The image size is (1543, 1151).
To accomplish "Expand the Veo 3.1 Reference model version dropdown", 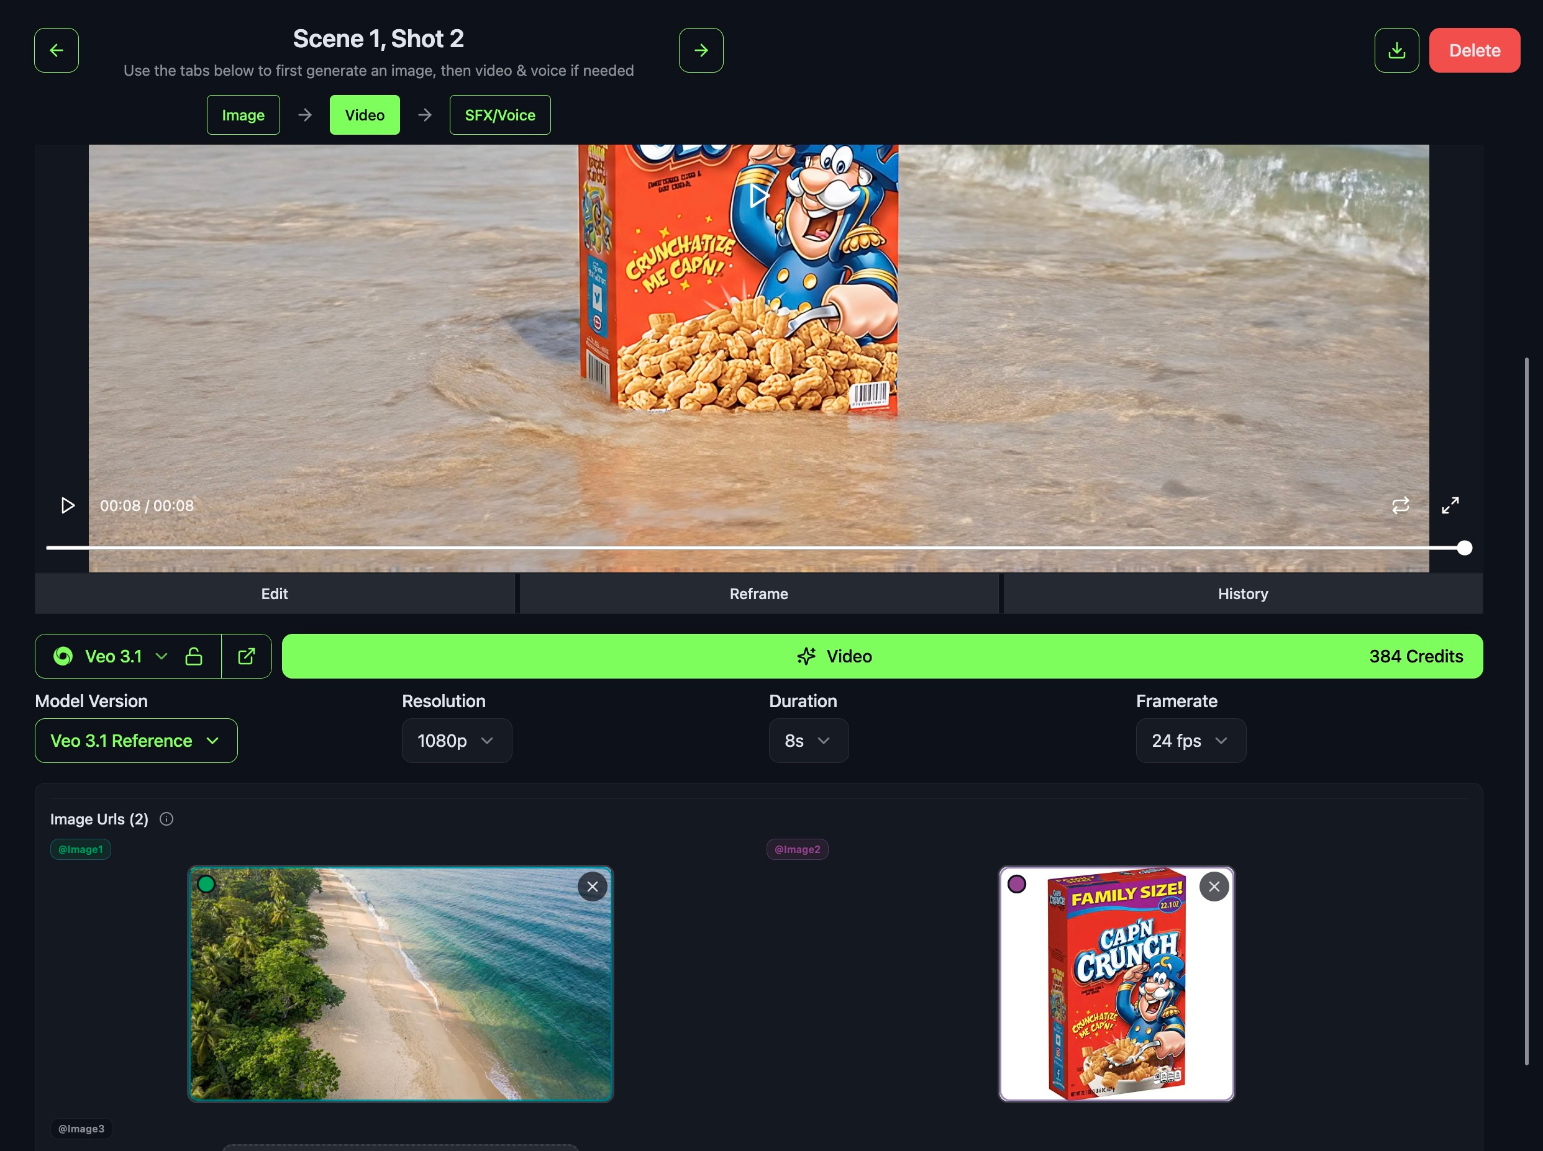I will click(136, 741).
